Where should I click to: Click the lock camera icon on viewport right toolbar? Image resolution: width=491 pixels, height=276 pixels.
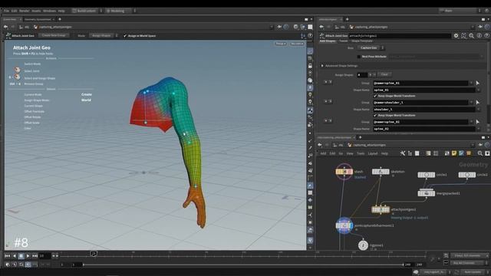[310, 66]
